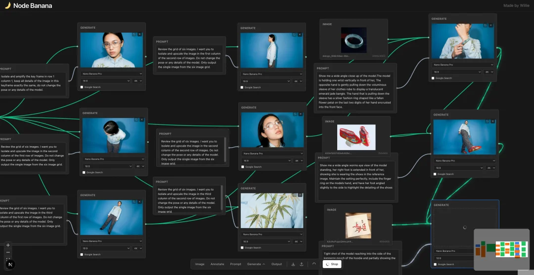Collapse the bottom toolbar with chevron-up icon
Image resolution: width=534 pixels, height=275 pixels.
[x=313, y=264]
